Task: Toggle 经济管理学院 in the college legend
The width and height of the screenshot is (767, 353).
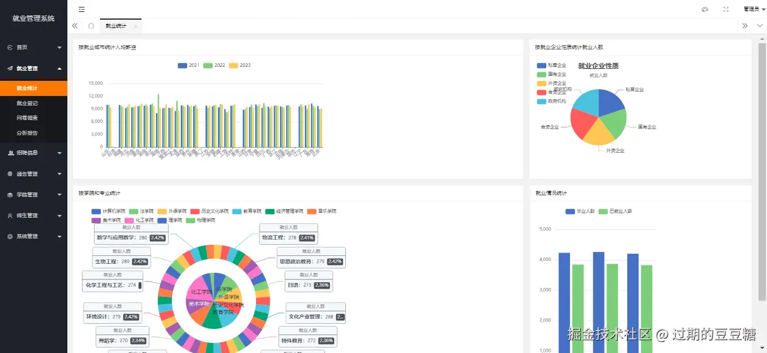Action: coord(285,212)
